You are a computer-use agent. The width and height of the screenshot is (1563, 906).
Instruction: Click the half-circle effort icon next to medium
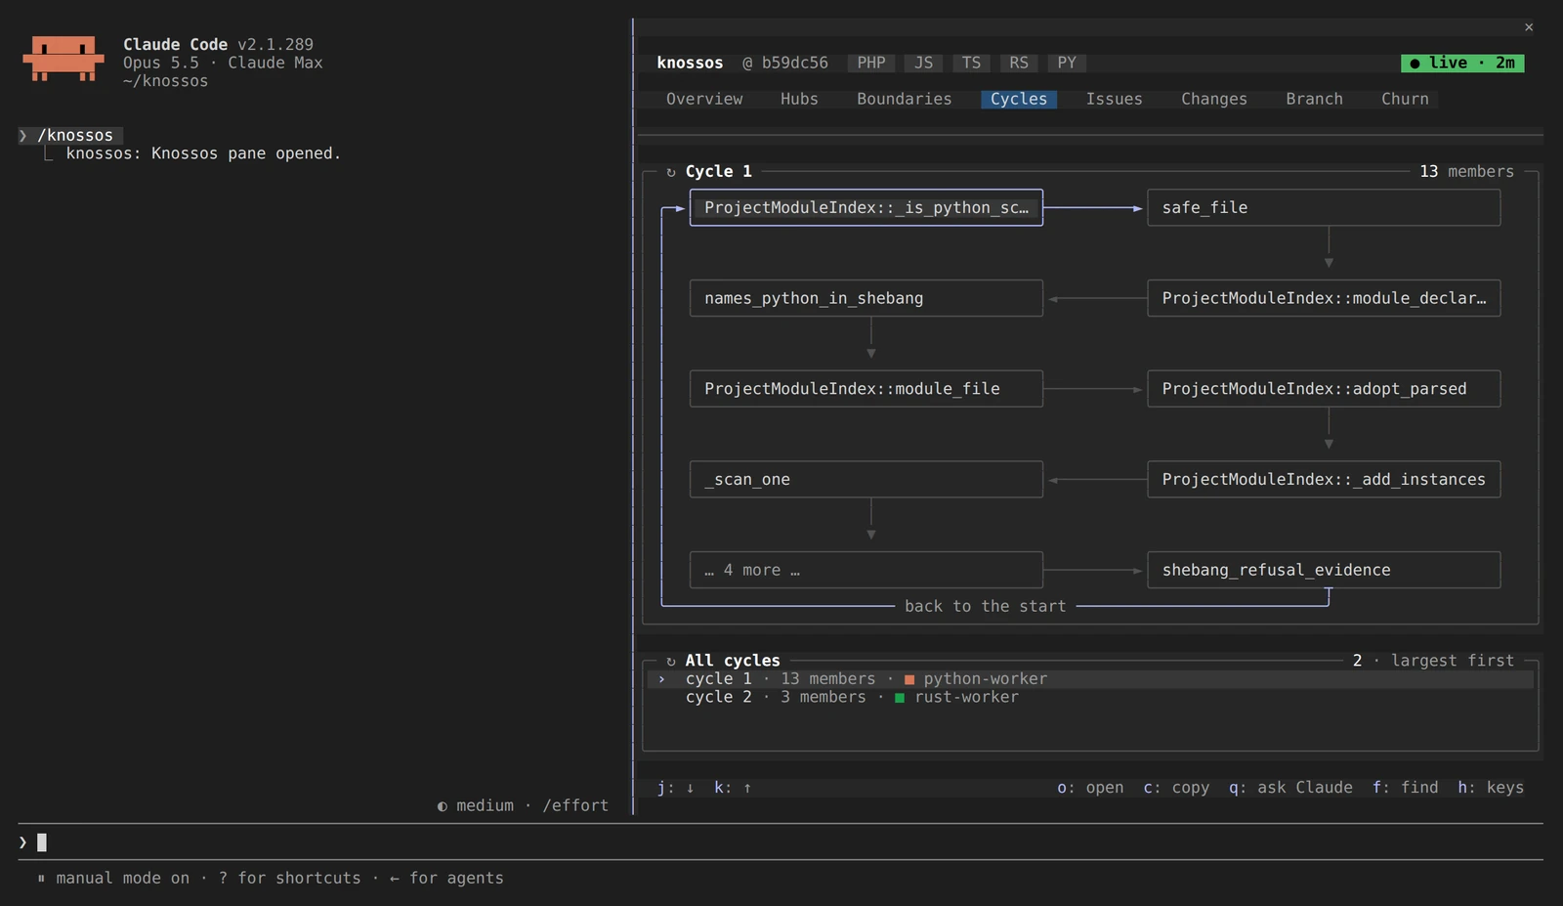coord(443,806)
